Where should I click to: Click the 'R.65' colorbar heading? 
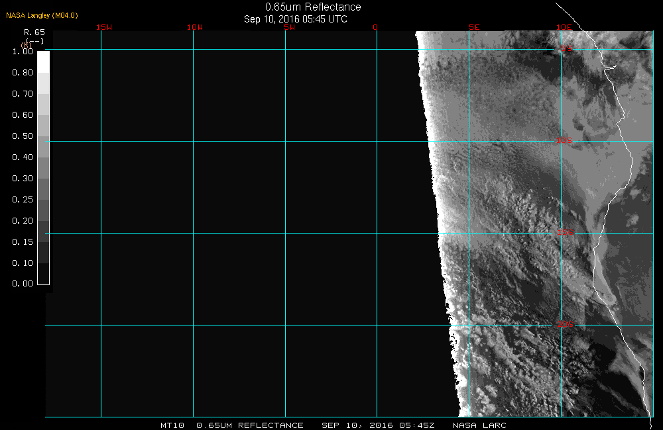tap(34, 32)
